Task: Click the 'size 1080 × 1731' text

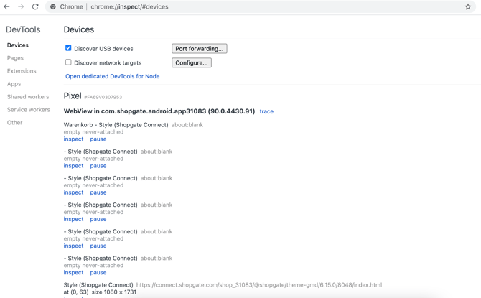Action: (114, 292)
